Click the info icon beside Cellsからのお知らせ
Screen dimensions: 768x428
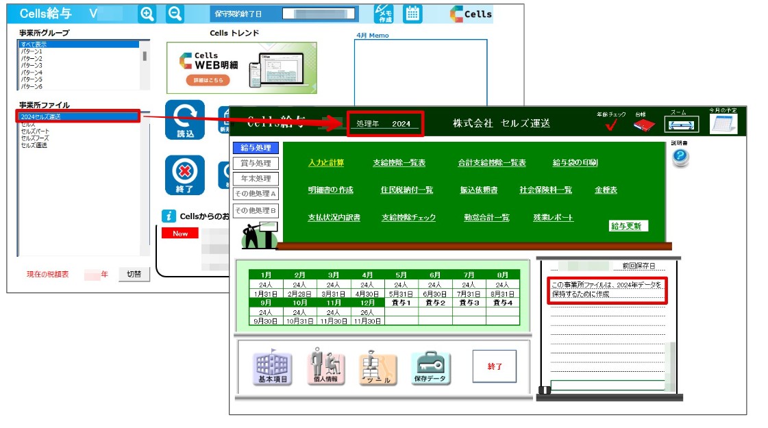point(169,216)
